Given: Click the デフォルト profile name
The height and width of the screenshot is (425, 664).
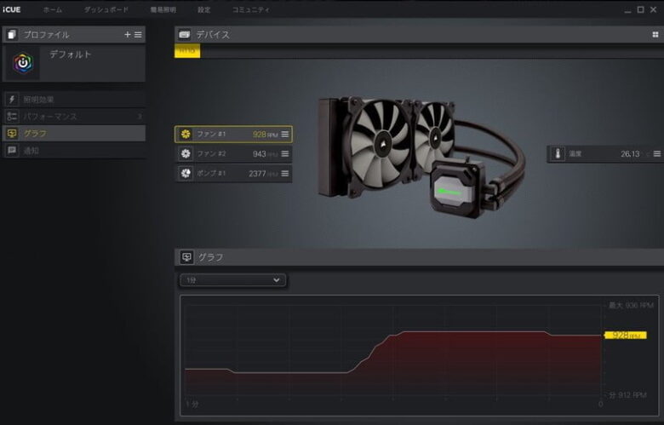Looking at the screenshot, I should (x=71, y=55).
